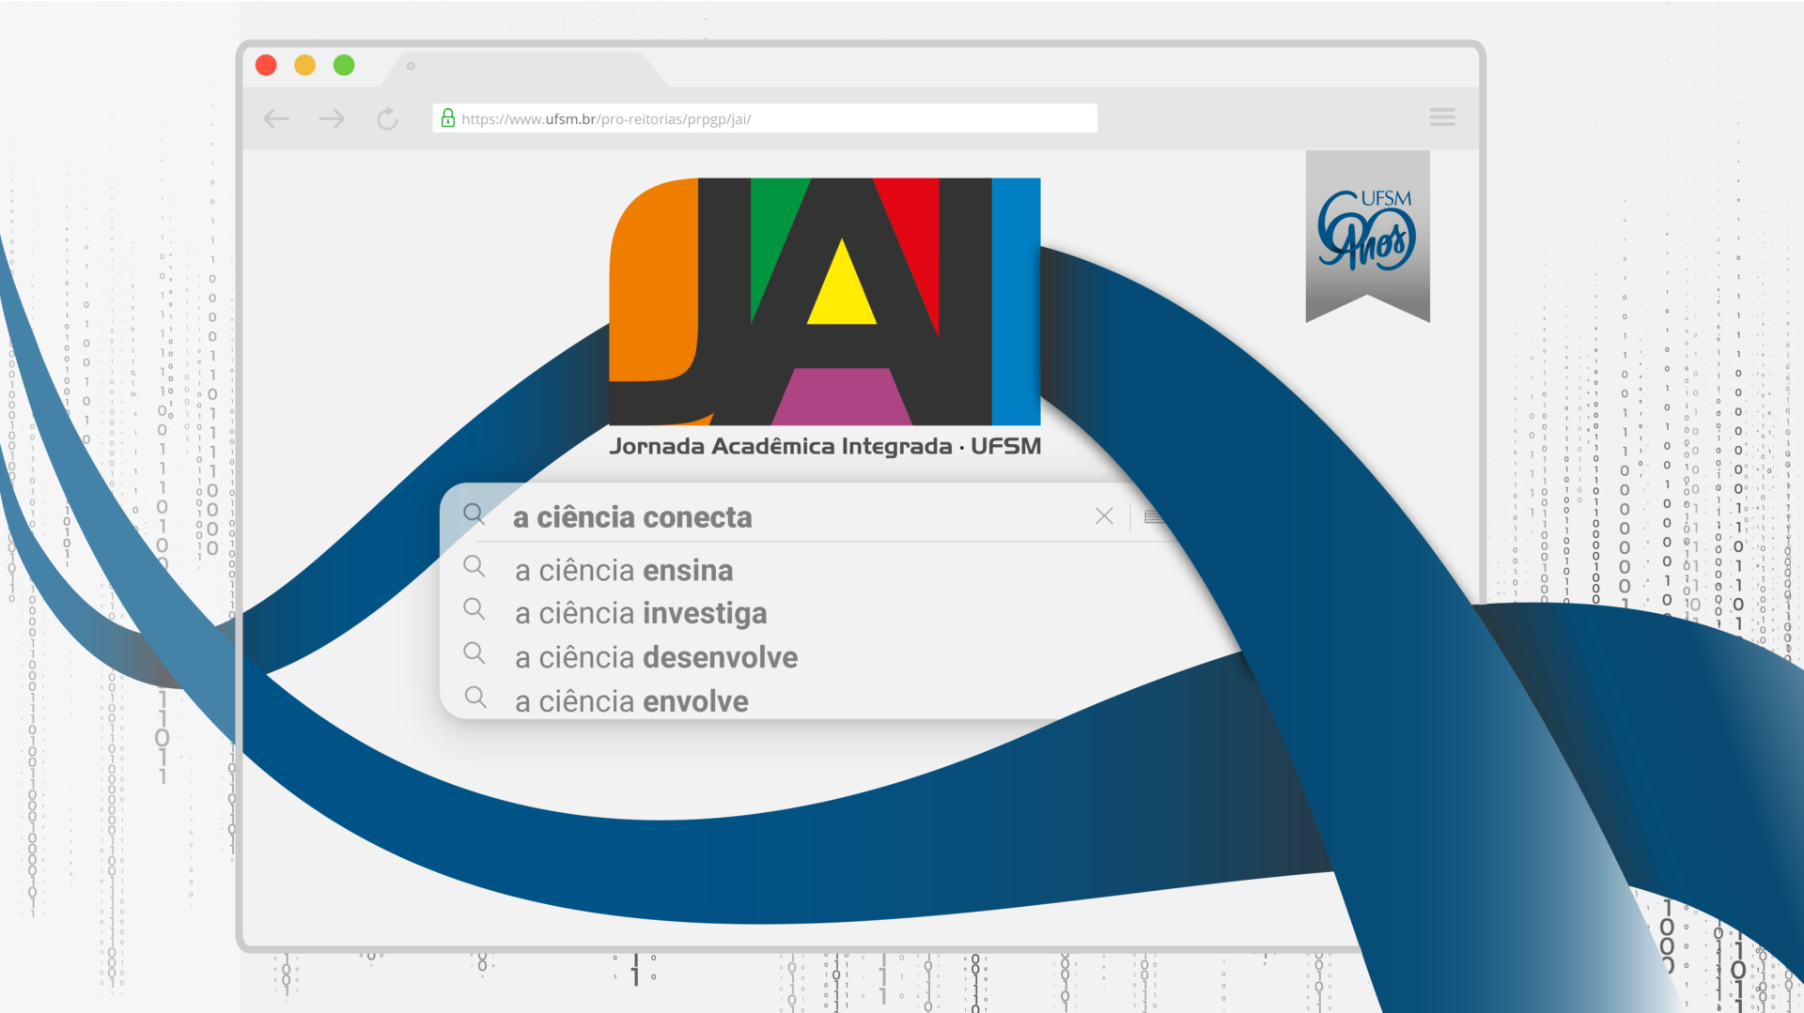This screenshot has width=1804, height=1013.
Task: Open the hamburger menu
Action: tap(1442, 116)
